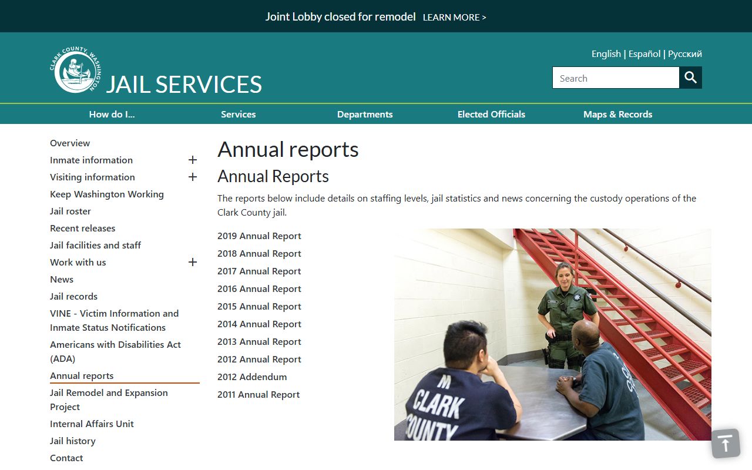Open the Maps & Records menu
The image size is (752, 470).
click(617, 114)
